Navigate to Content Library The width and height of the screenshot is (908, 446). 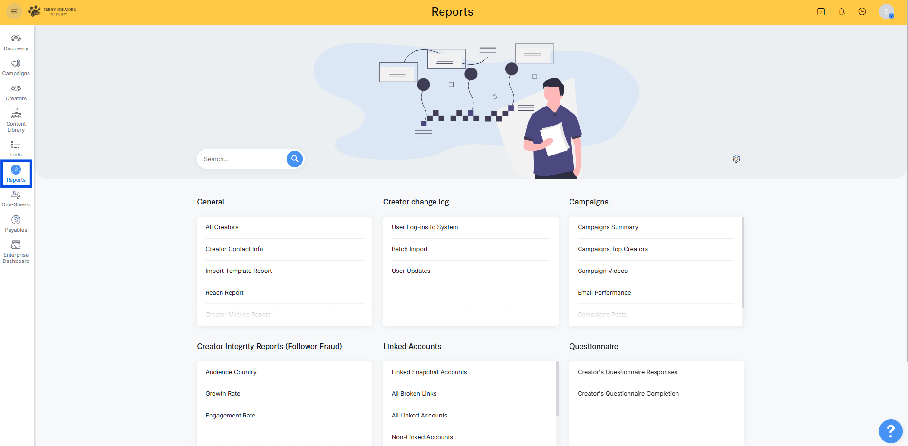coord(16,120)
